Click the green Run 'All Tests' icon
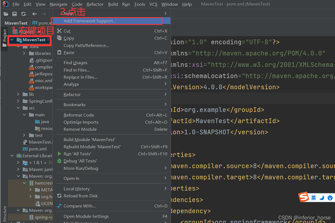Screen dimensions: 335x223 [59, 154]
